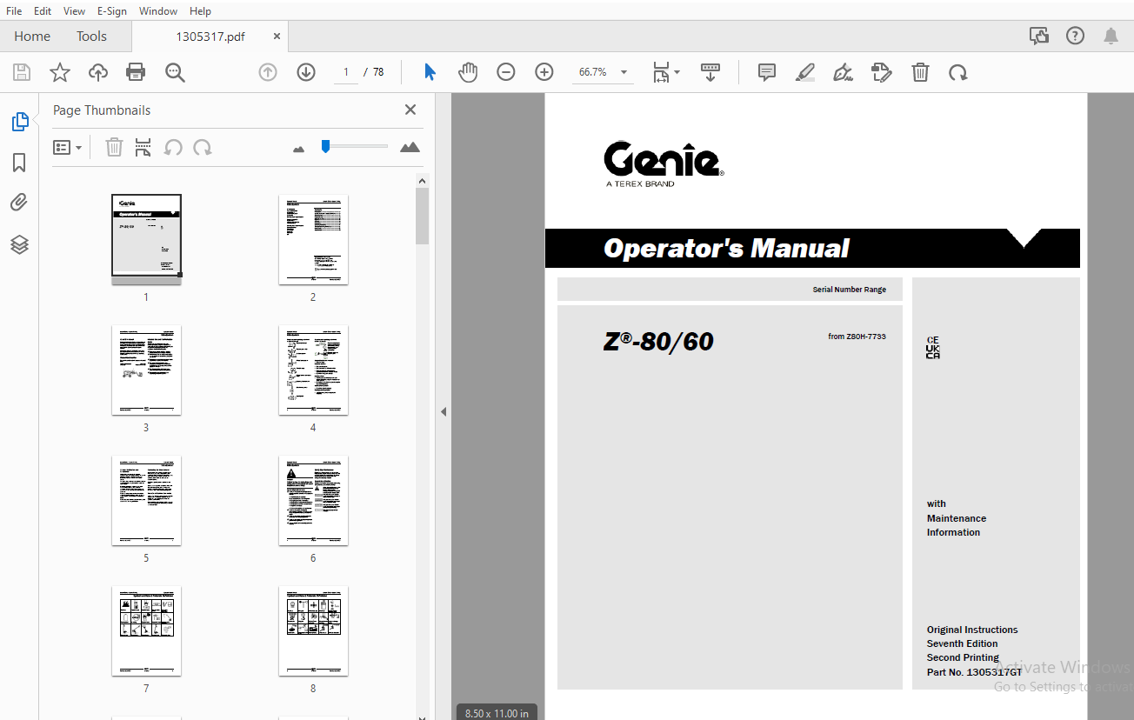This screenshot has height=720, width=1134.
Task: Click the page number input field
Action: (346, 72)
